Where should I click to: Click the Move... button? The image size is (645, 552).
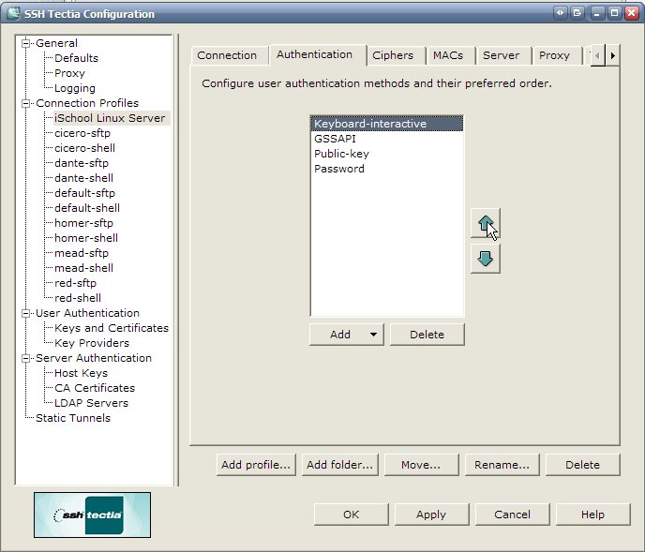(421, 465)
